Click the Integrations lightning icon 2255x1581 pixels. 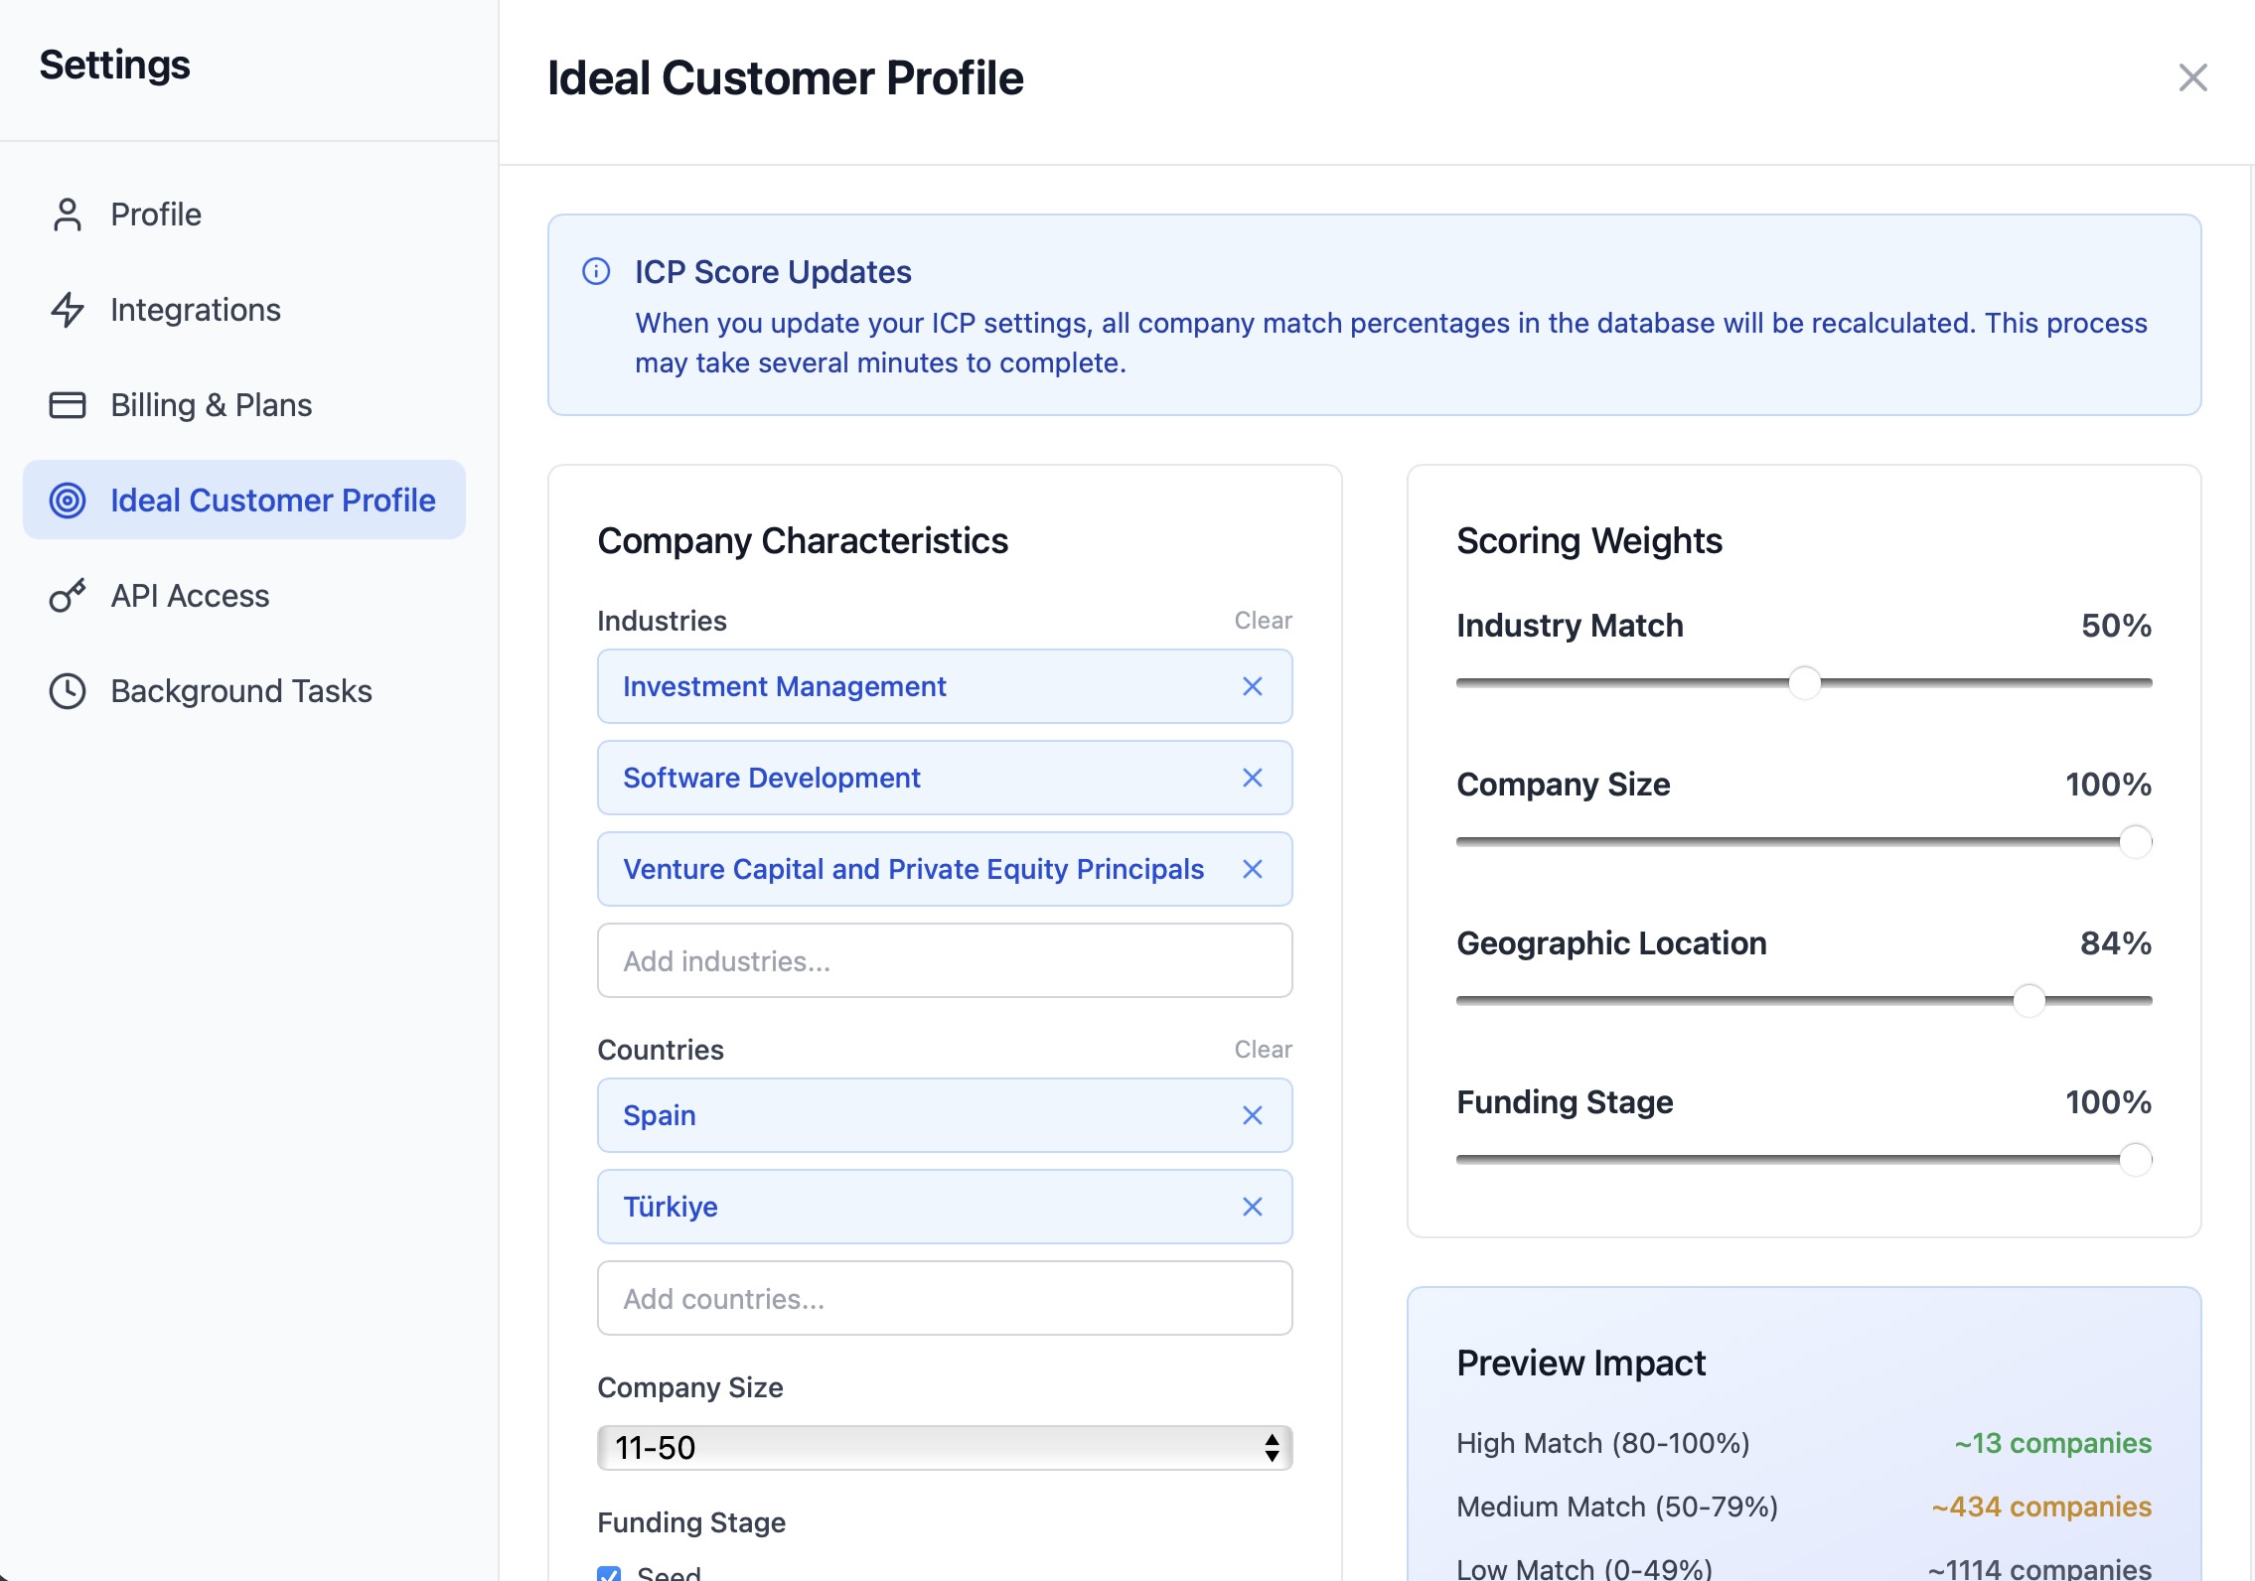(x=68, y=309)
